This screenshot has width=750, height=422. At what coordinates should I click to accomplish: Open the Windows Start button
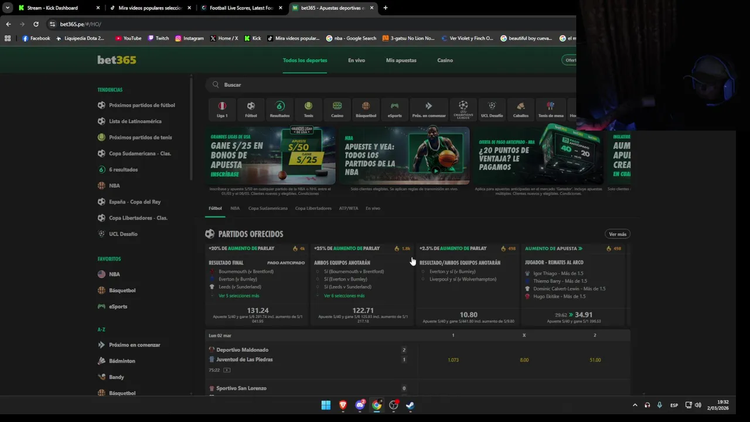click(x=326, y=405)
